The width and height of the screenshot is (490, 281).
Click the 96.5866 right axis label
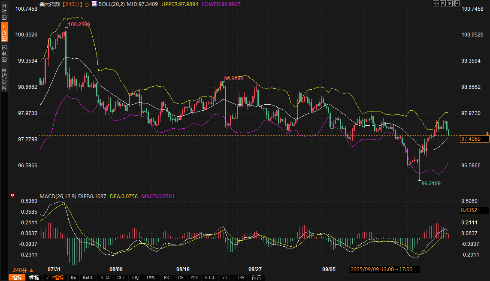point(471,165)
